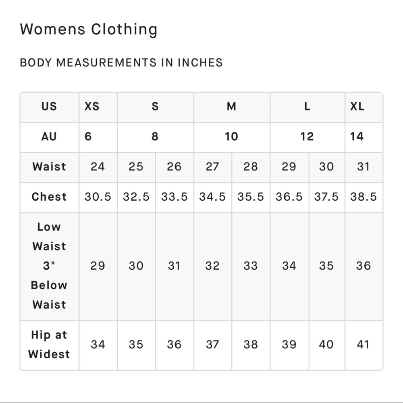Click the chest measurement 38.5 cell
The height and width of the screenshot is (403, 403).
(364, 197)
